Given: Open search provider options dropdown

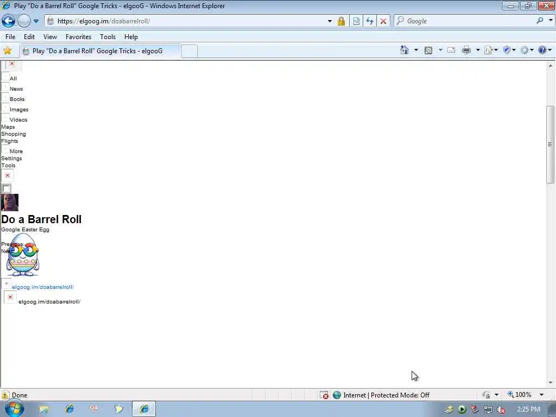Looking at the screenshot, I should 551,21.
